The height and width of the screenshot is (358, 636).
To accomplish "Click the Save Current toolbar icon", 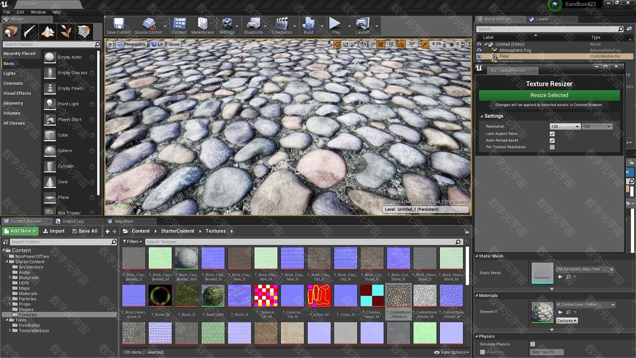I will (119, 26).
